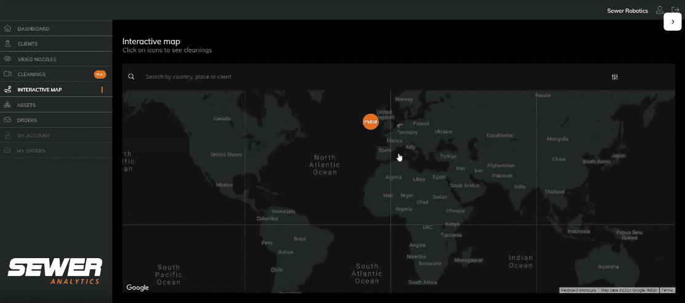Open the Keyboard shortcuts map button
This screenshot has height=303, width=685.
click(x=578, y=290)
